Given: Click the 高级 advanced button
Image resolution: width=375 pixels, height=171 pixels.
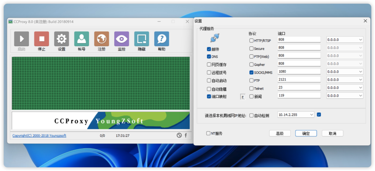Looking at the screenshot, I should click(x=280, y=133).
